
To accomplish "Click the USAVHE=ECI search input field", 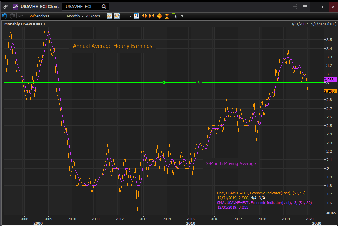I will click(x=81, y=6).
